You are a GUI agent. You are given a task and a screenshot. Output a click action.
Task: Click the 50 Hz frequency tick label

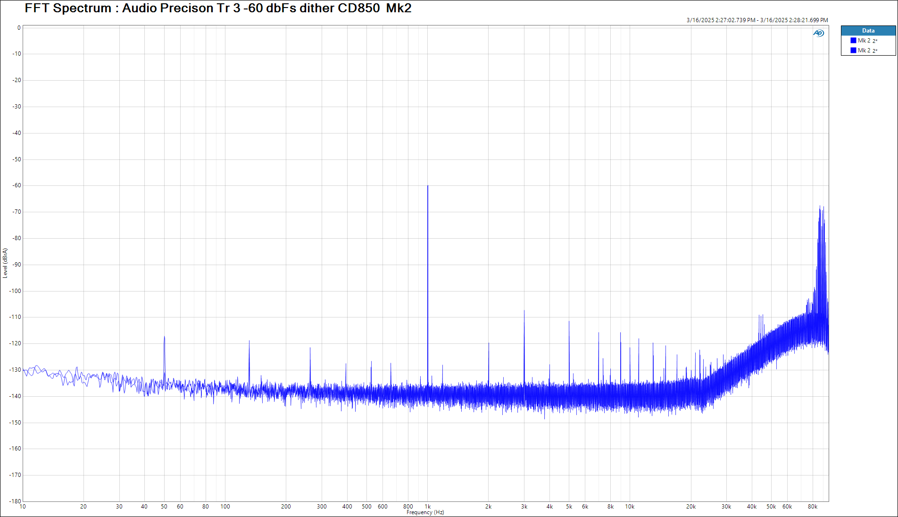pos(164,507)
